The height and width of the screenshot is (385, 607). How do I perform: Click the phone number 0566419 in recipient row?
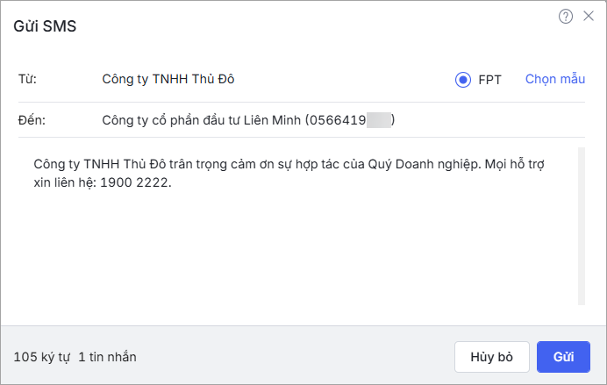click(x=338, y=119)
